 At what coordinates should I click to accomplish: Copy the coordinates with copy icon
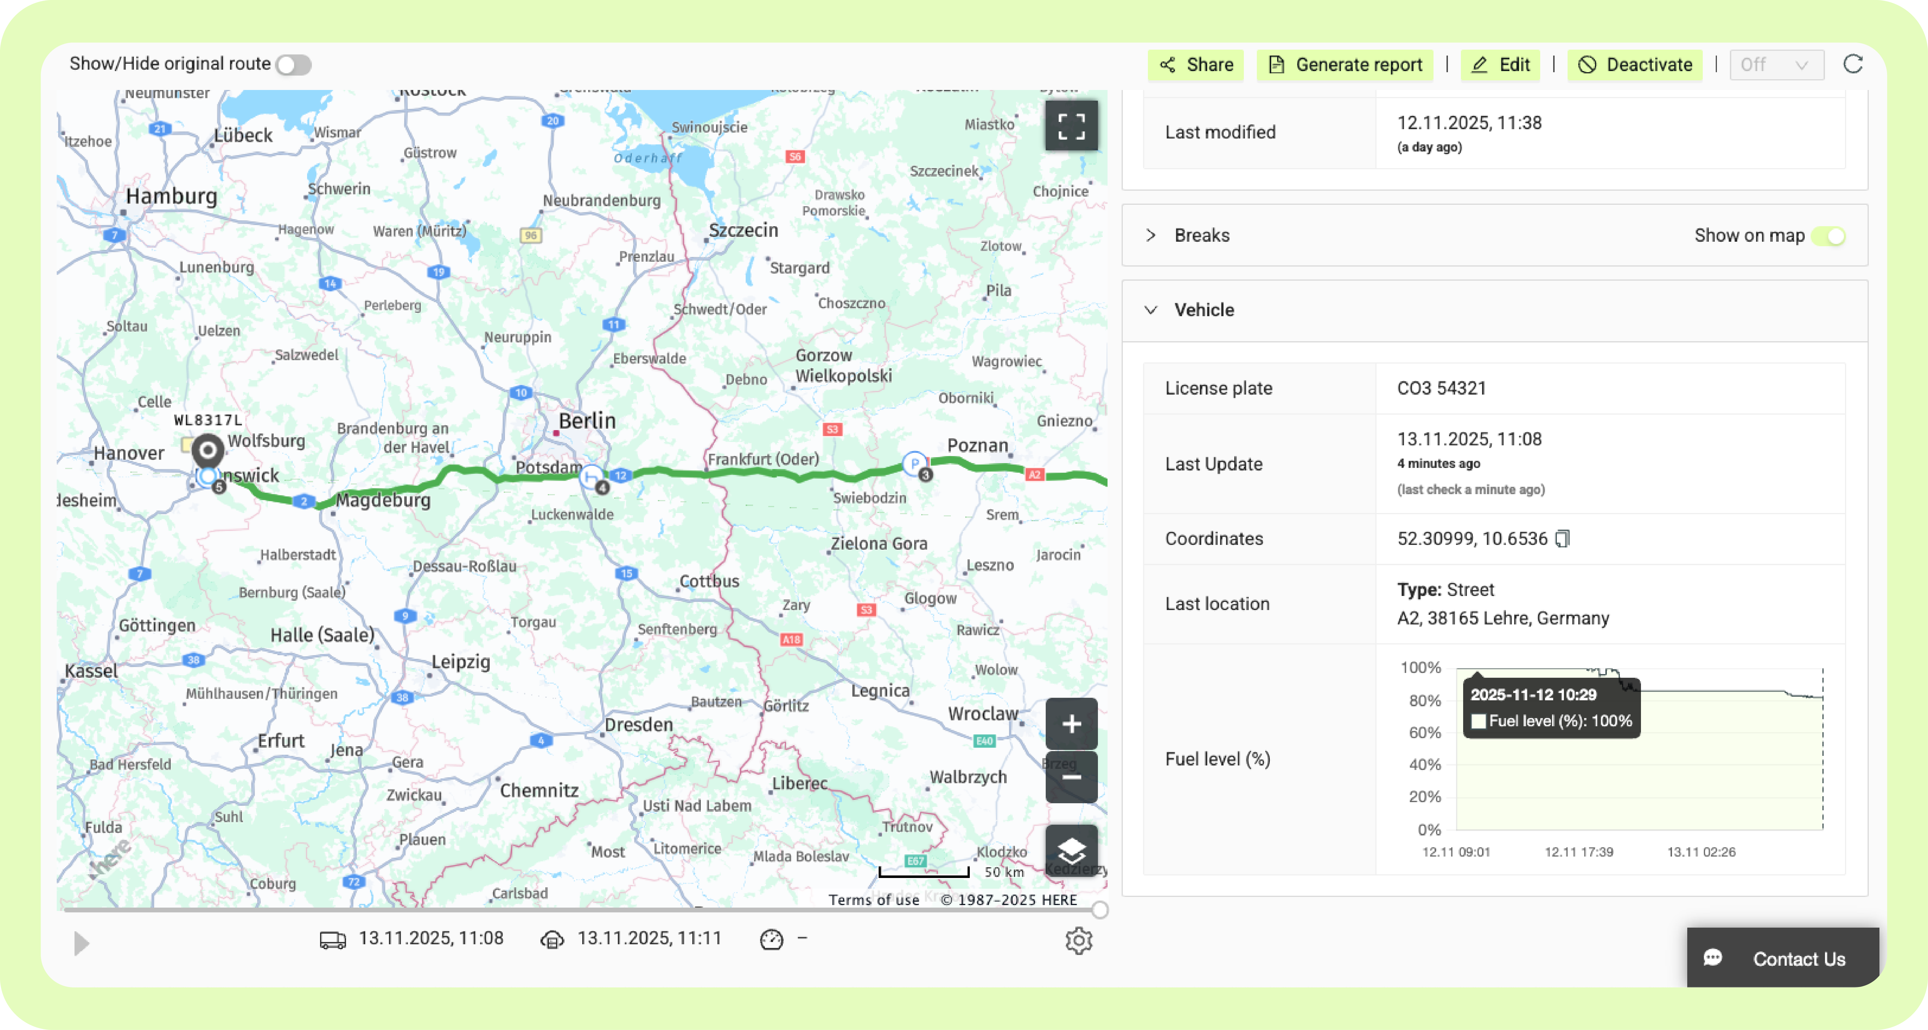pos(1562,539)
